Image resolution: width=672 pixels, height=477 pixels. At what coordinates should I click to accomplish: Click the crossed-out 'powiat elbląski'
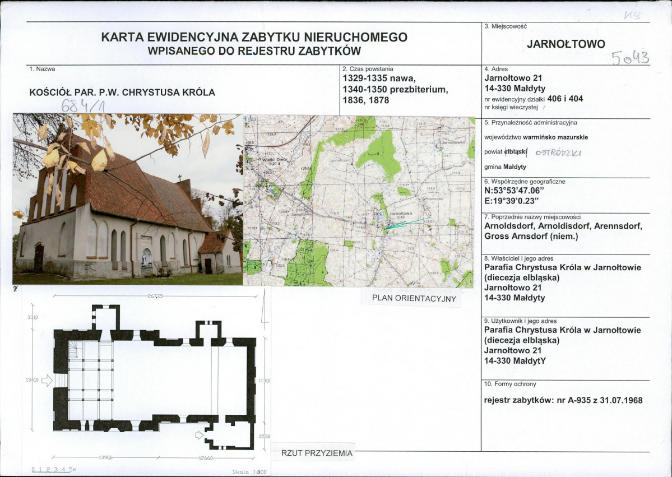point(506,152)
